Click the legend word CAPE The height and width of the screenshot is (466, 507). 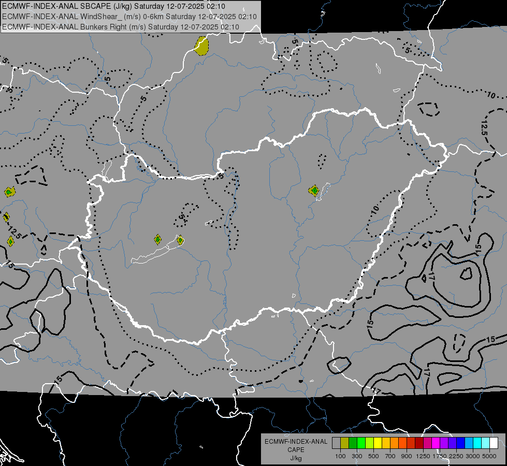click(296, 450)
